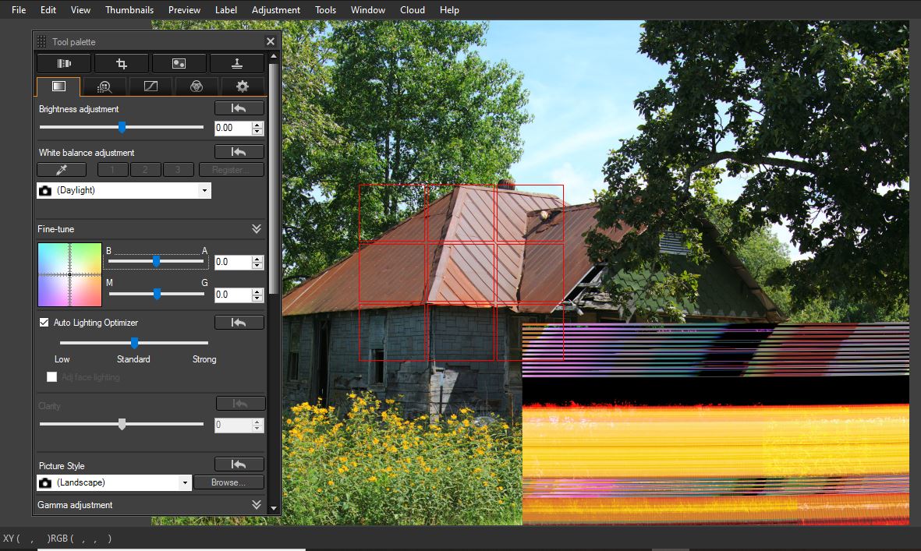Open the color adjustment circles tab

coord(197,87)
